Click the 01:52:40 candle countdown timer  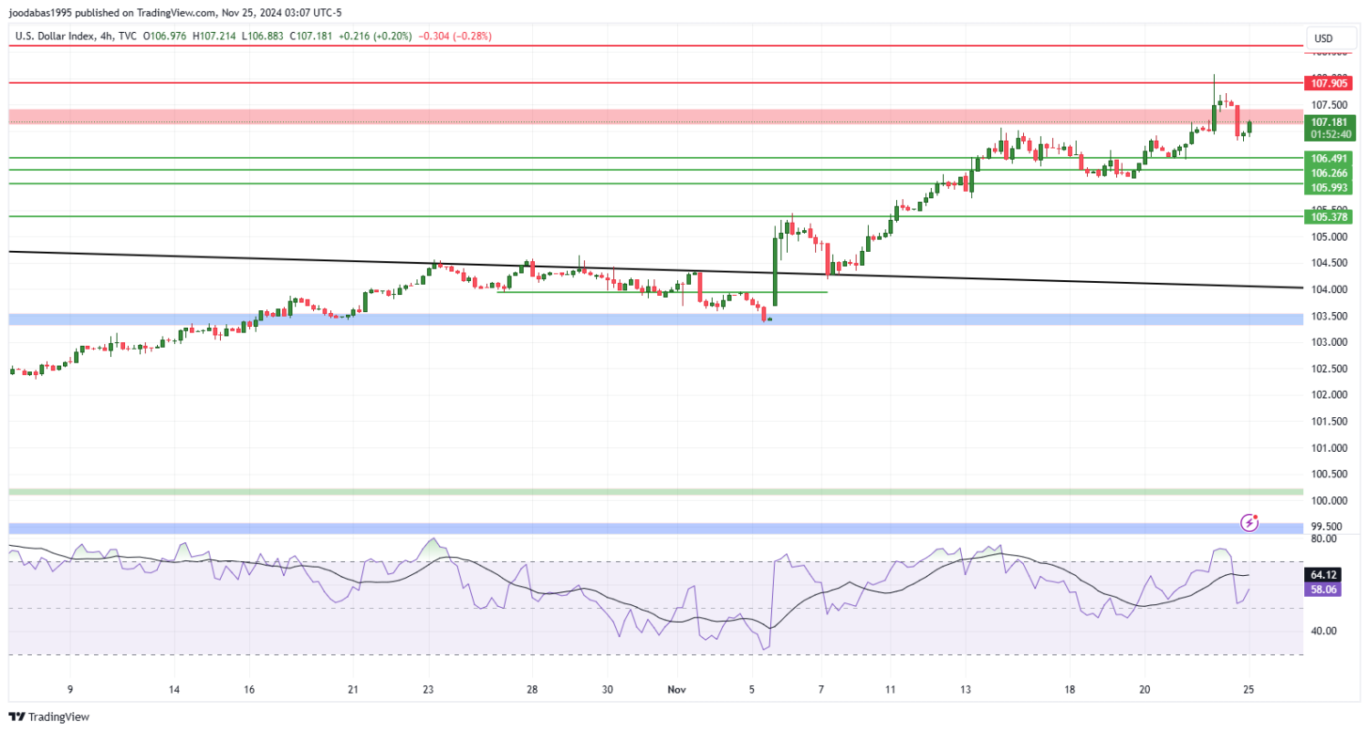tap(1329, 134)
